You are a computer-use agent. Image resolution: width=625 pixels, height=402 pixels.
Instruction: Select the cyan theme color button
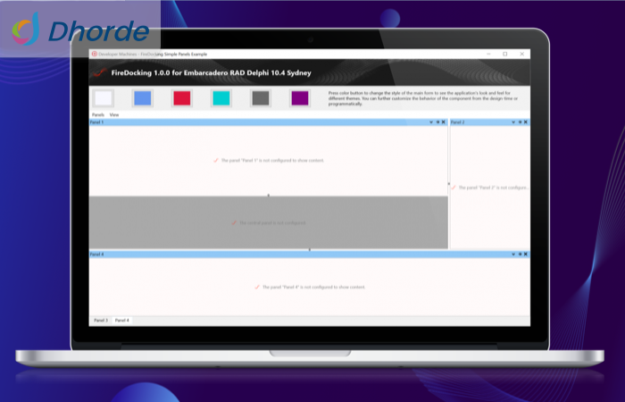(221, 98)
